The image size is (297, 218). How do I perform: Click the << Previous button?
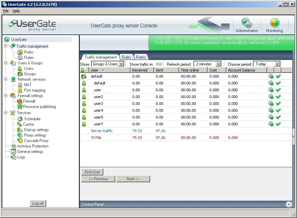coord(98,179)
